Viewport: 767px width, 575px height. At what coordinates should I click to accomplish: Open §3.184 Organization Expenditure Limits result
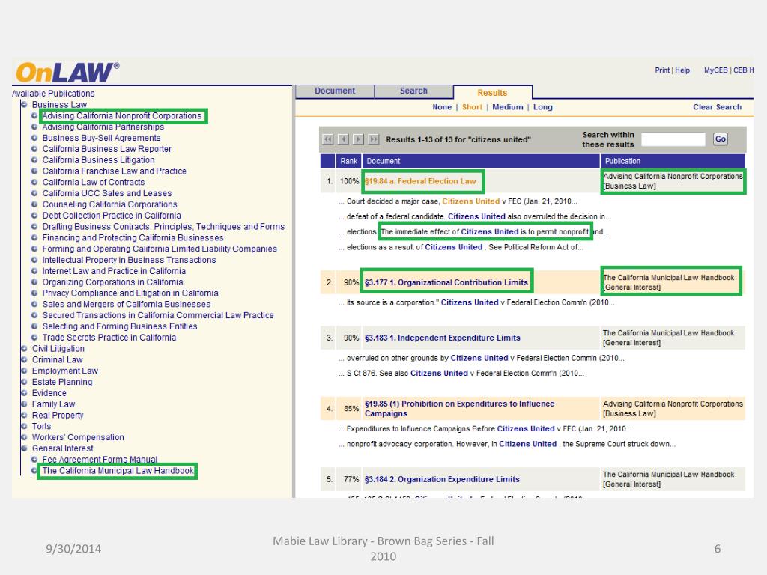click(x=442, y=480)
